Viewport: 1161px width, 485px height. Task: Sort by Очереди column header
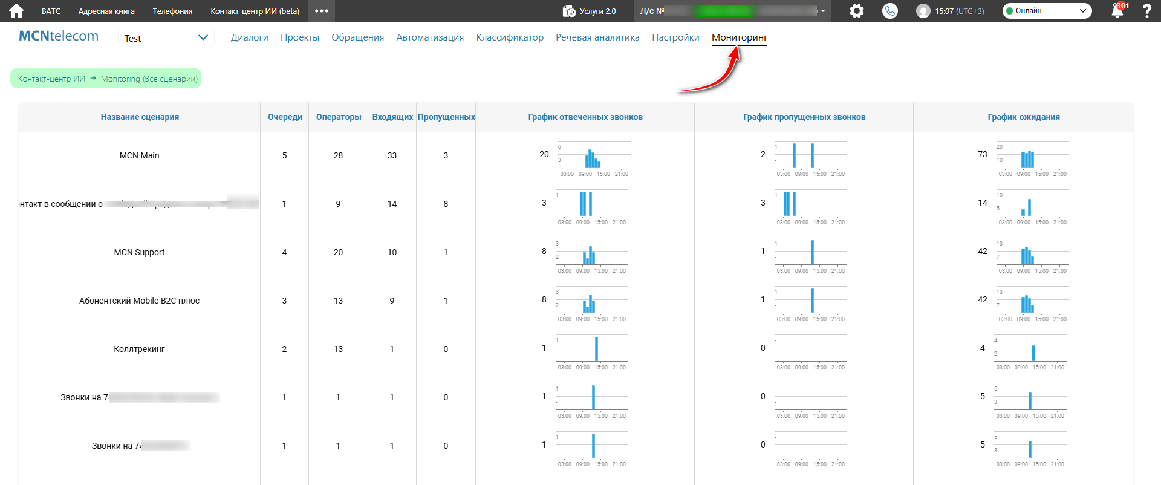(285, 117)
